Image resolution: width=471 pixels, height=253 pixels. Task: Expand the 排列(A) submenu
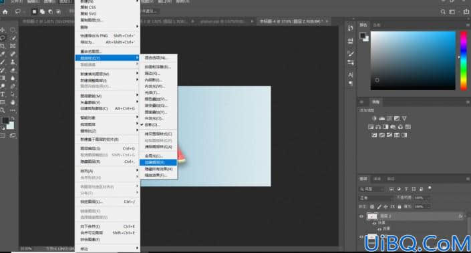pyautogui.click(x=108, y=171)
